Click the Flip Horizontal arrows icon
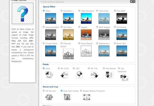 (x=124, y=78)
